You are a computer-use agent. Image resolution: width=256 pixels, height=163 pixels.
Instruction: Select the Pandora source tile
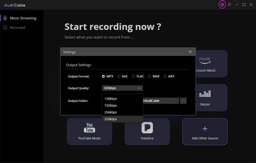point(147,131)
